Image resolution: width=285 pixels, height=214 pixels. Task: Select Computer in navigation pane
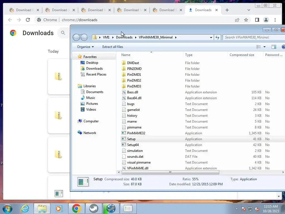pyautogui.click(x=91, y=121)
